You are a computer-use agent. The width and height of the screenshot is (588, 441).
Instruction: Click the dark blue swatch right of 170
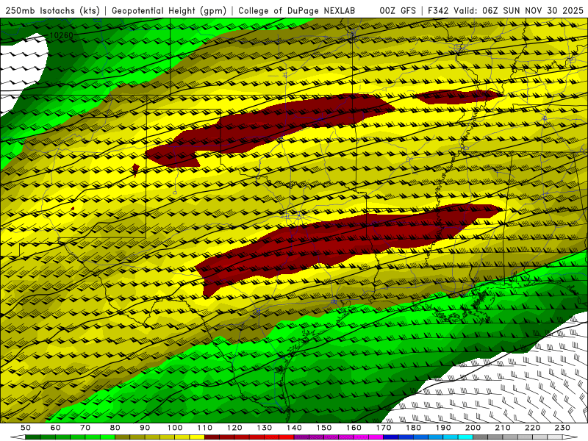pyautogui.click(x=391, y=437)
